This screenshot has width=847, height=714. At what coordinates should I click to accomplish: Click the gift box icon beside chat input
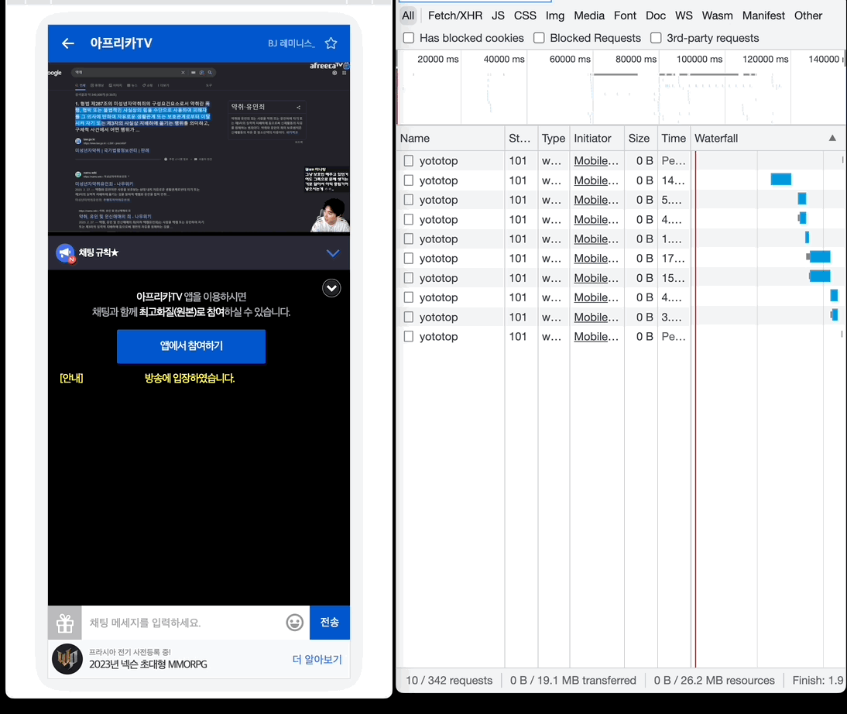tap(65, 623)
